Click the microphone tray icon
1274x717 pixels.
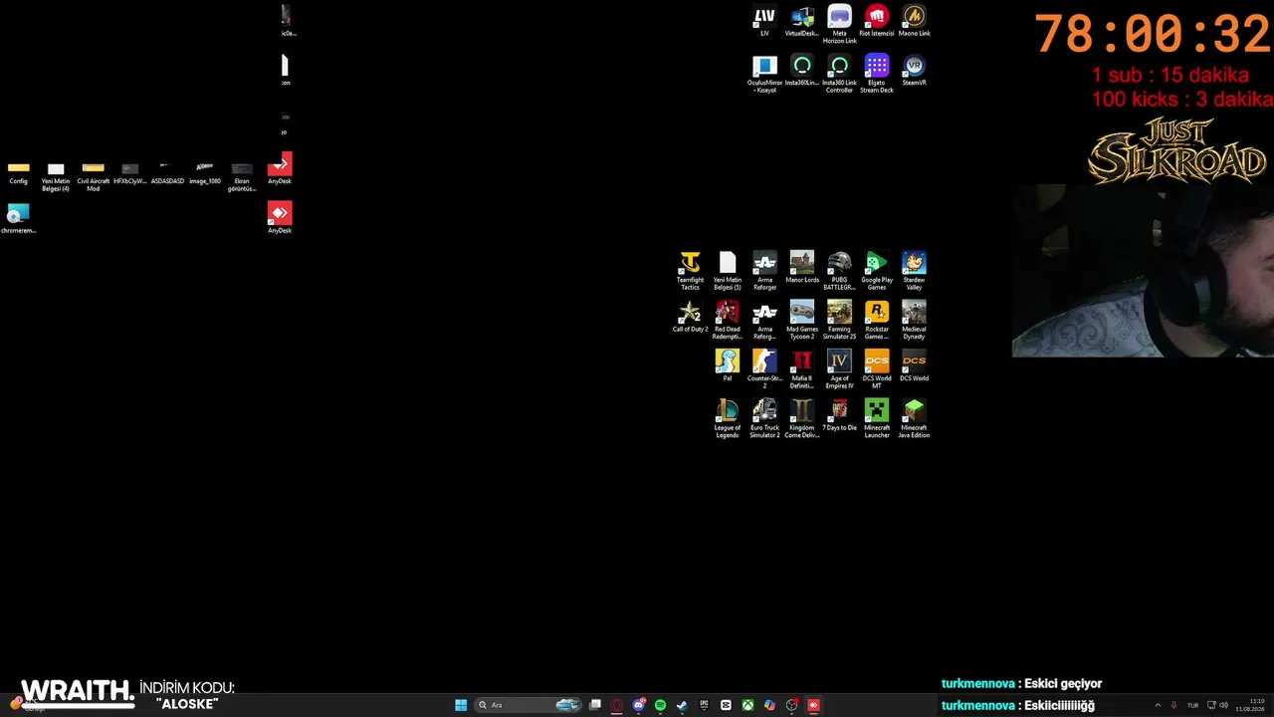(x=1174, y=705)
